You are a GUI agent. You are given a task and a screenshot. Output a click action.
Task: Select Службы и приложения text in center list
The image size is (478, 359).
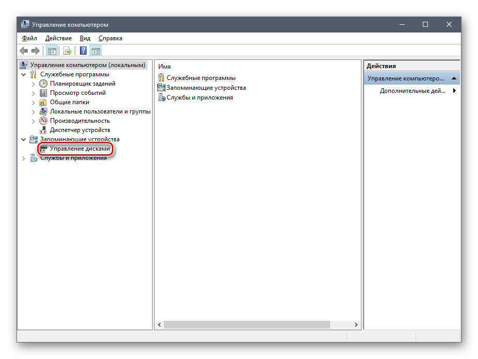point(200,97)
